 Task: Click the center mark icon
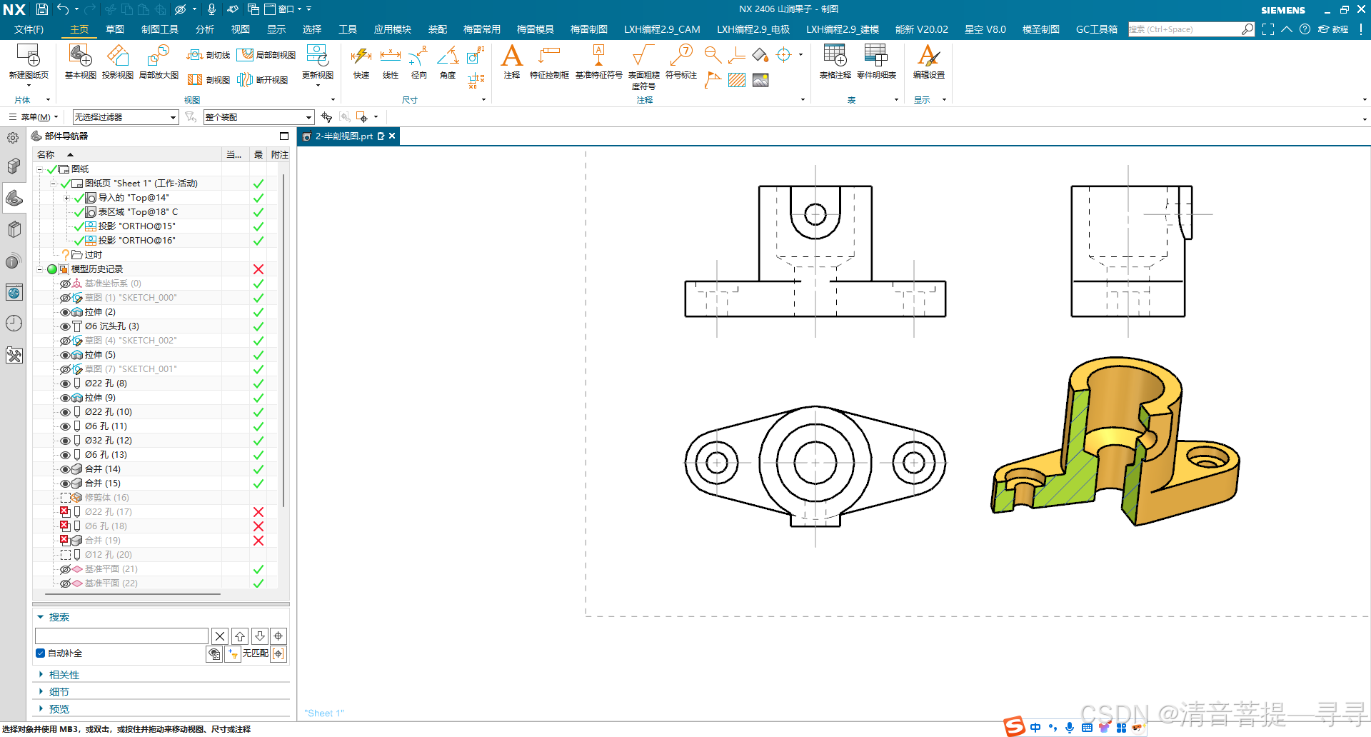[x=784, y=55]
